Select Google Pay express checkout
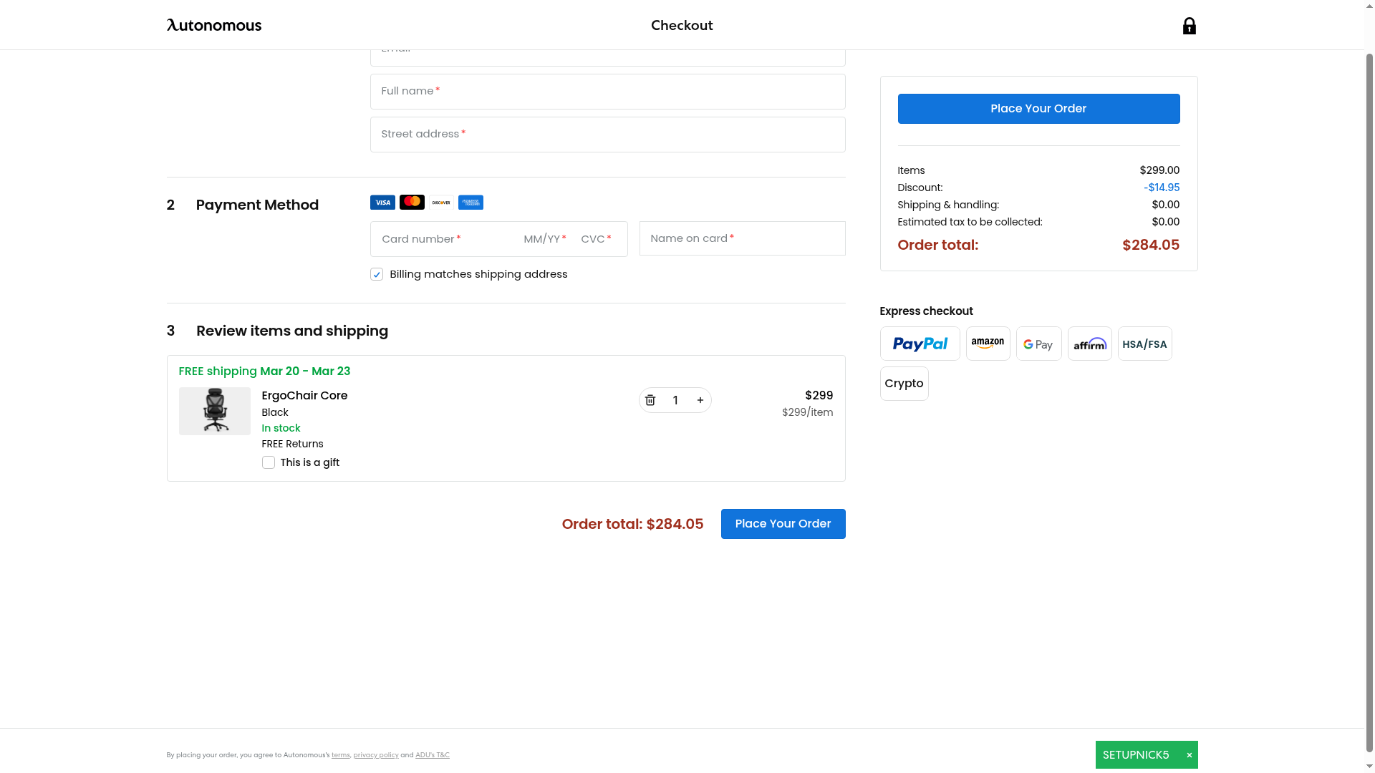 1038,344
